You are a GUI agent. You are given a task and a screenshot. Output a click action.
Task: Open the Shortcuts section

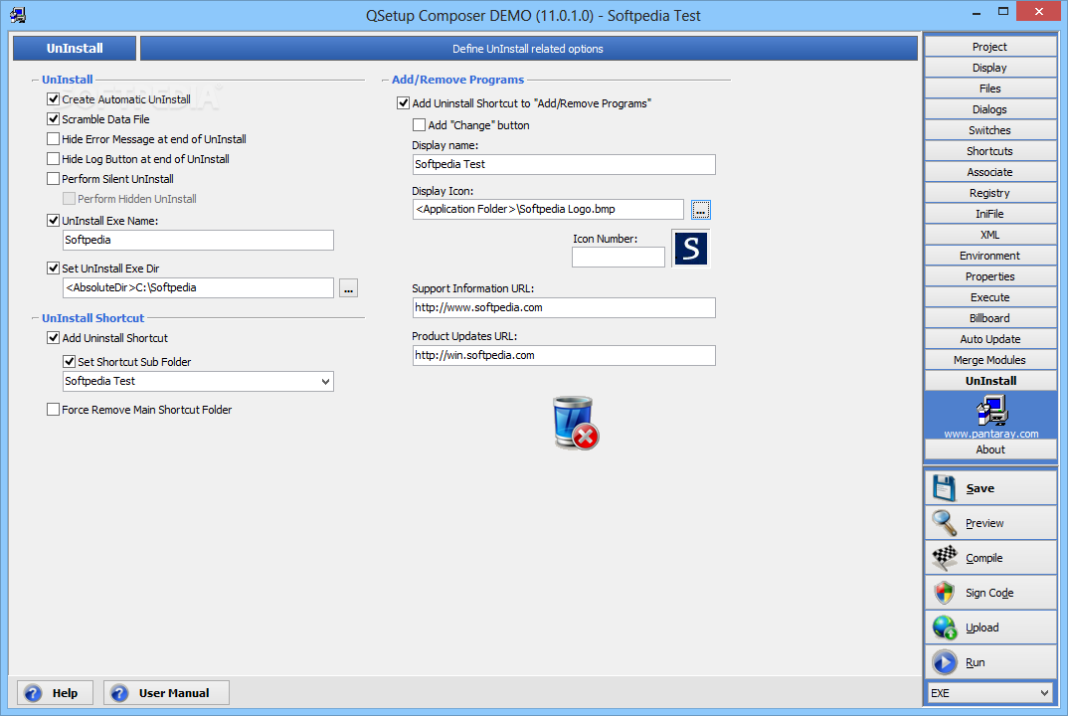[990, 151]
